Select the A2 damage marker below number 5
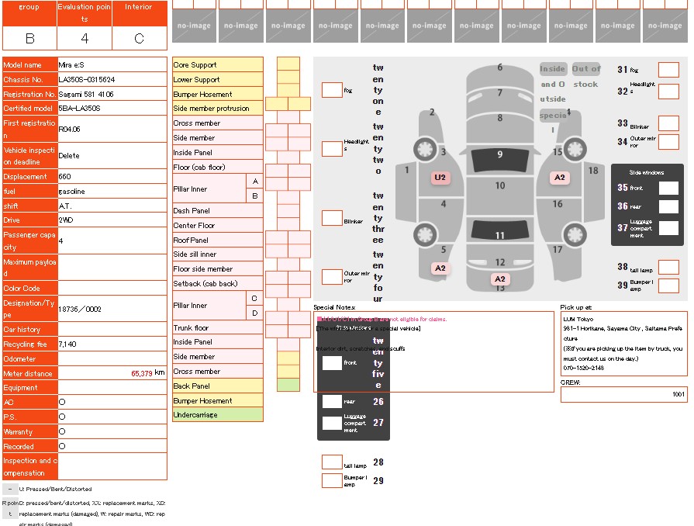The height and width of the screenshot is (526, 694). 440,268
